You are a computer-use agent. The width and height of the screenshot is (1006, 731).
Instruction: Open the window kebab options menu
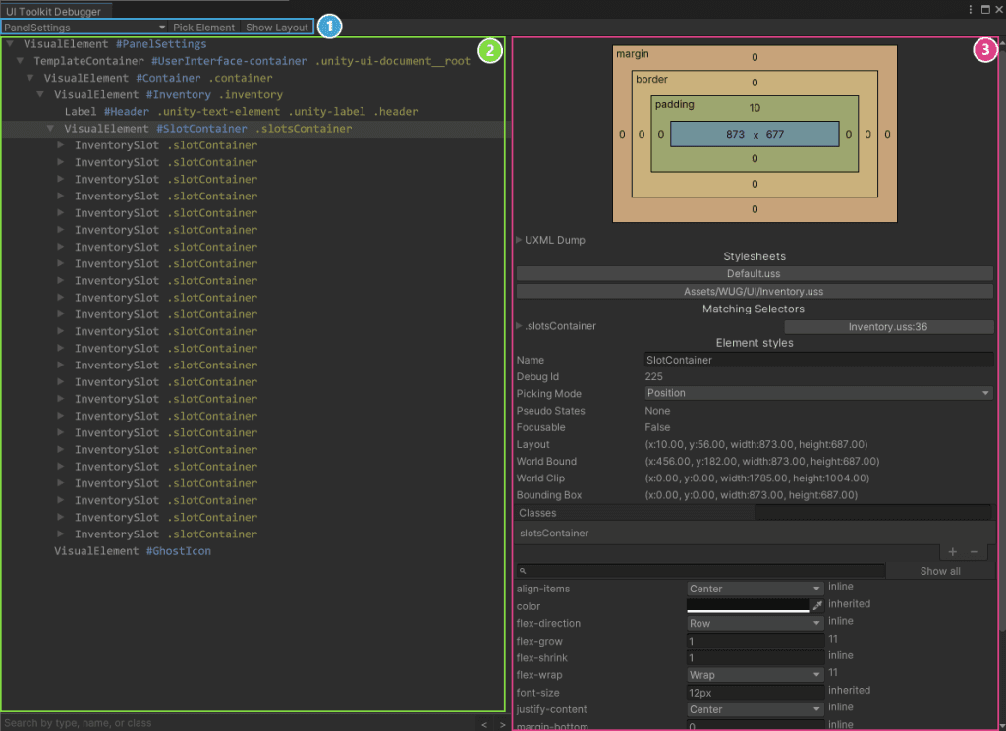pyautogui.click(x=970, y=9)
